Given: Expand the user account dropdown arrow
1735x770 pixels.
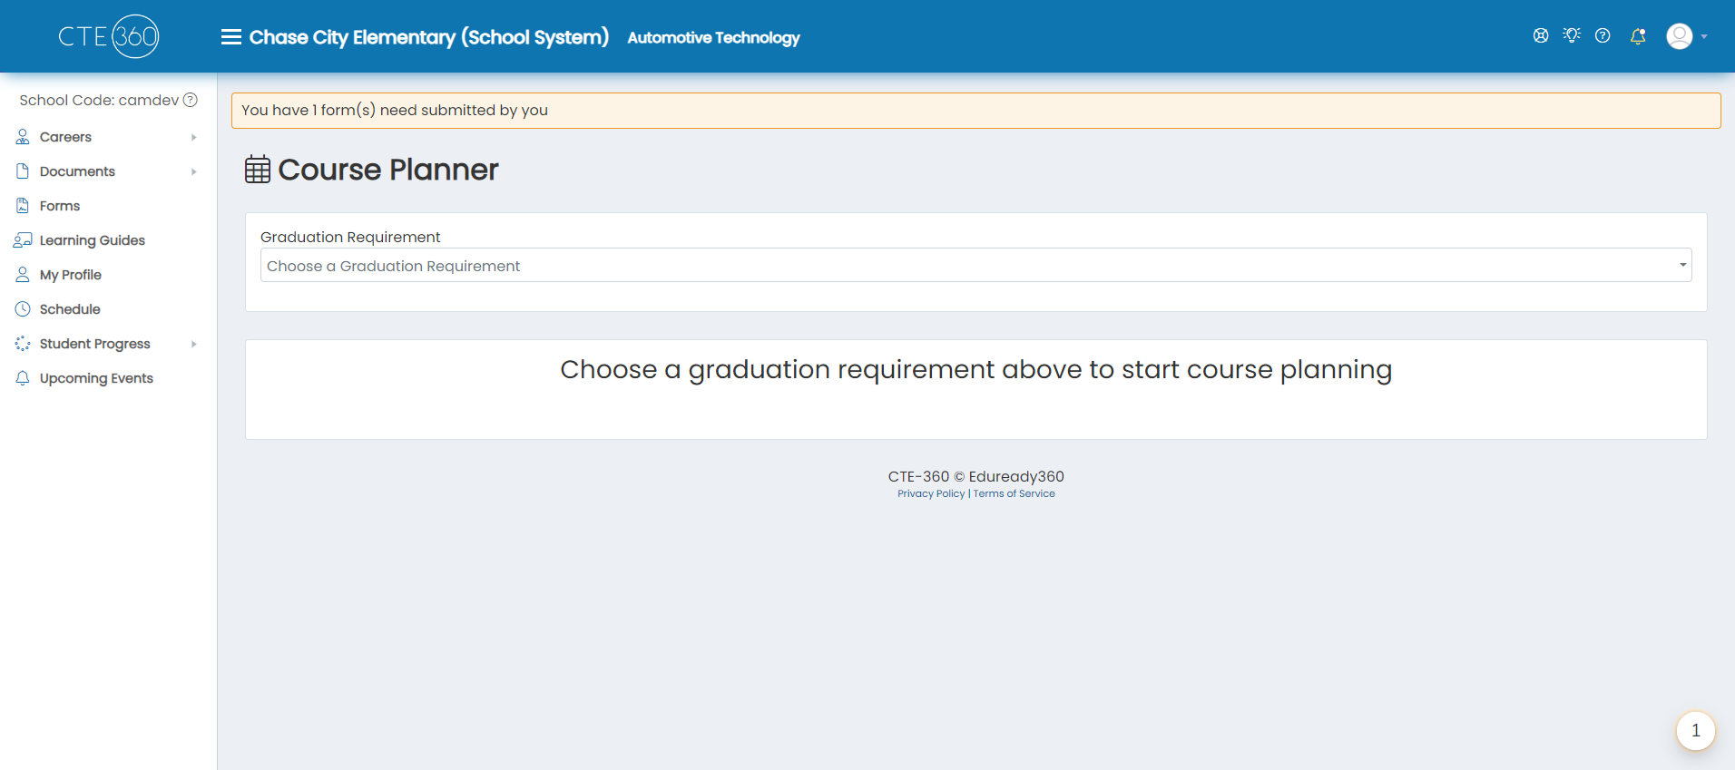Looking at the screenshot, I should 1704,37.
